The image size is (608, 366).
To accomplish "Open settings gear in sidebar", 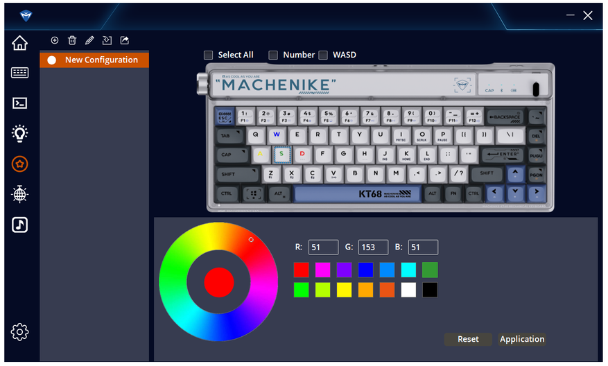I will point(20,332).
